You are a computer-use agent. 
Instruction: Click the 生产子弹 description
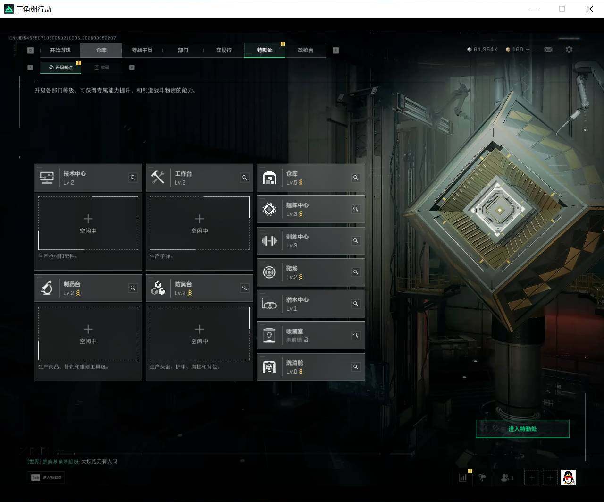tap(162, 256)
